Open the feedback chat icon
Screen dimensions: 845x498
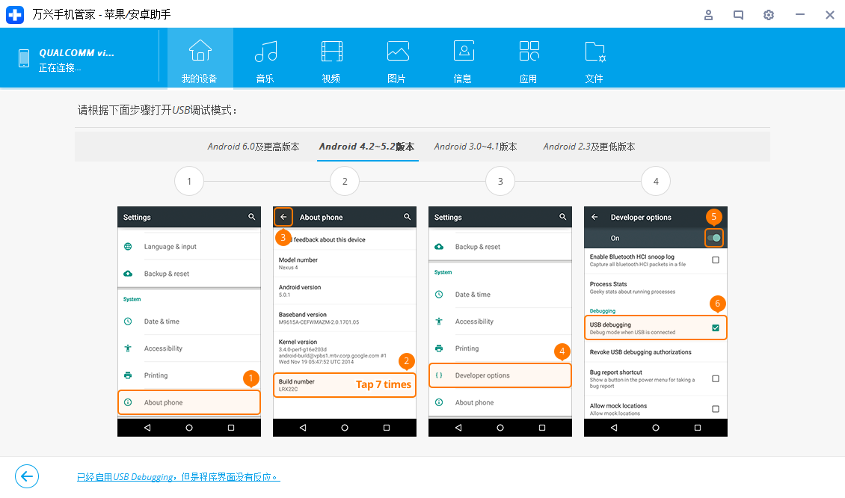[738, 15]
